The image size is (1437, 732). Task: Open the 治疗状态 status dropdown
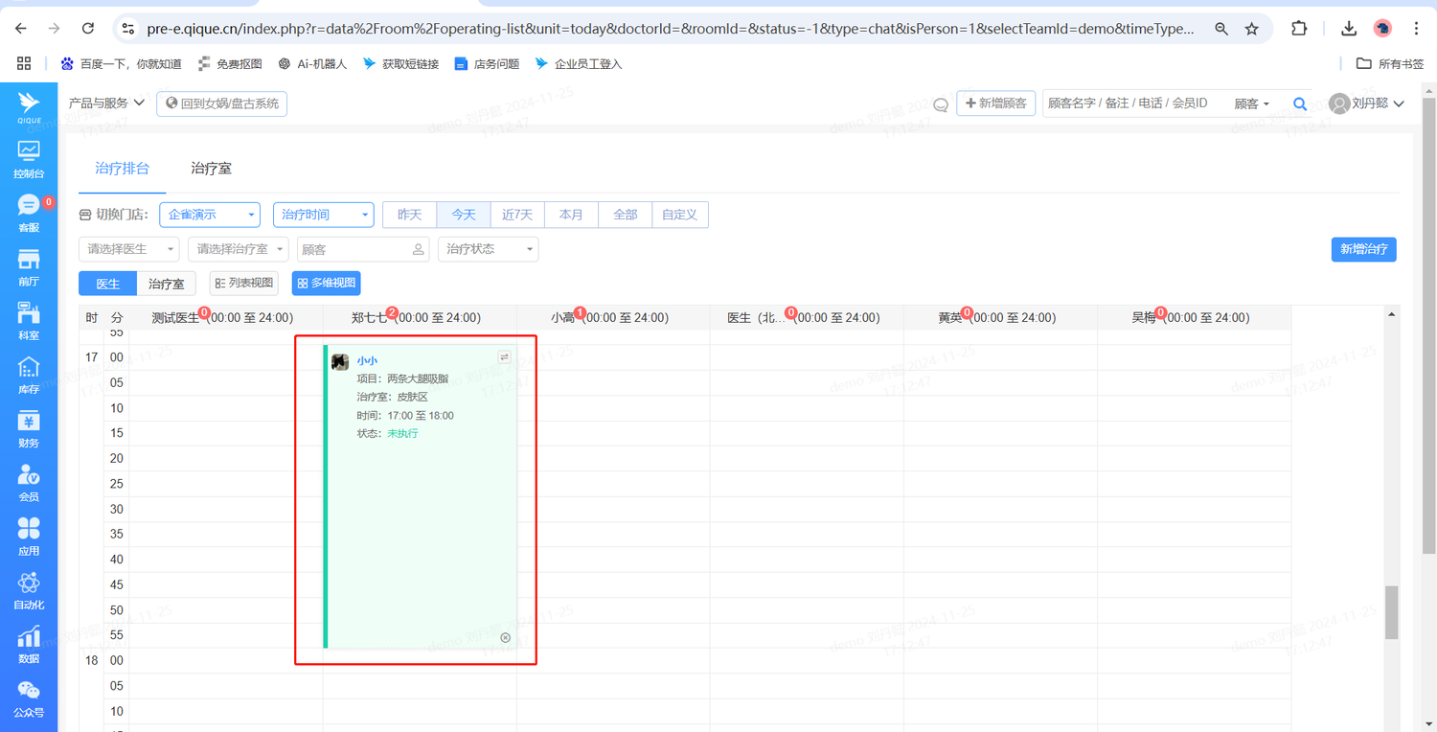point(488,249)
